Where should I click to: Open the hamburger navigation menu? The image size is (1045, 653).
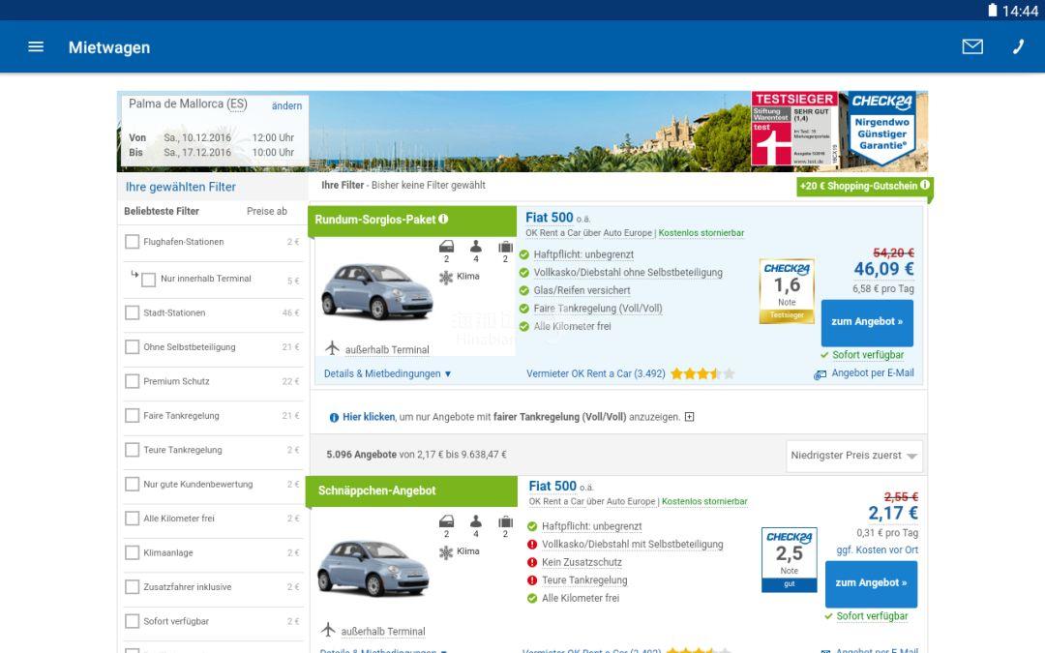(x=36, y=46)
